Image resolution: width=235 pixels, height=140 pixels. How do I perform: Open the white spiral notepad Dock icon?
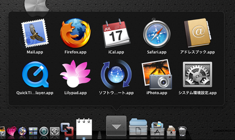click(x=84, y=127)
